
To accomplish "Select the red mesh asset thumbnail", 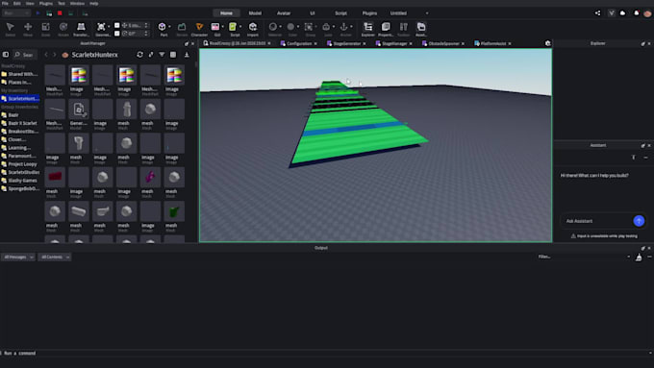I will (55, 178).
